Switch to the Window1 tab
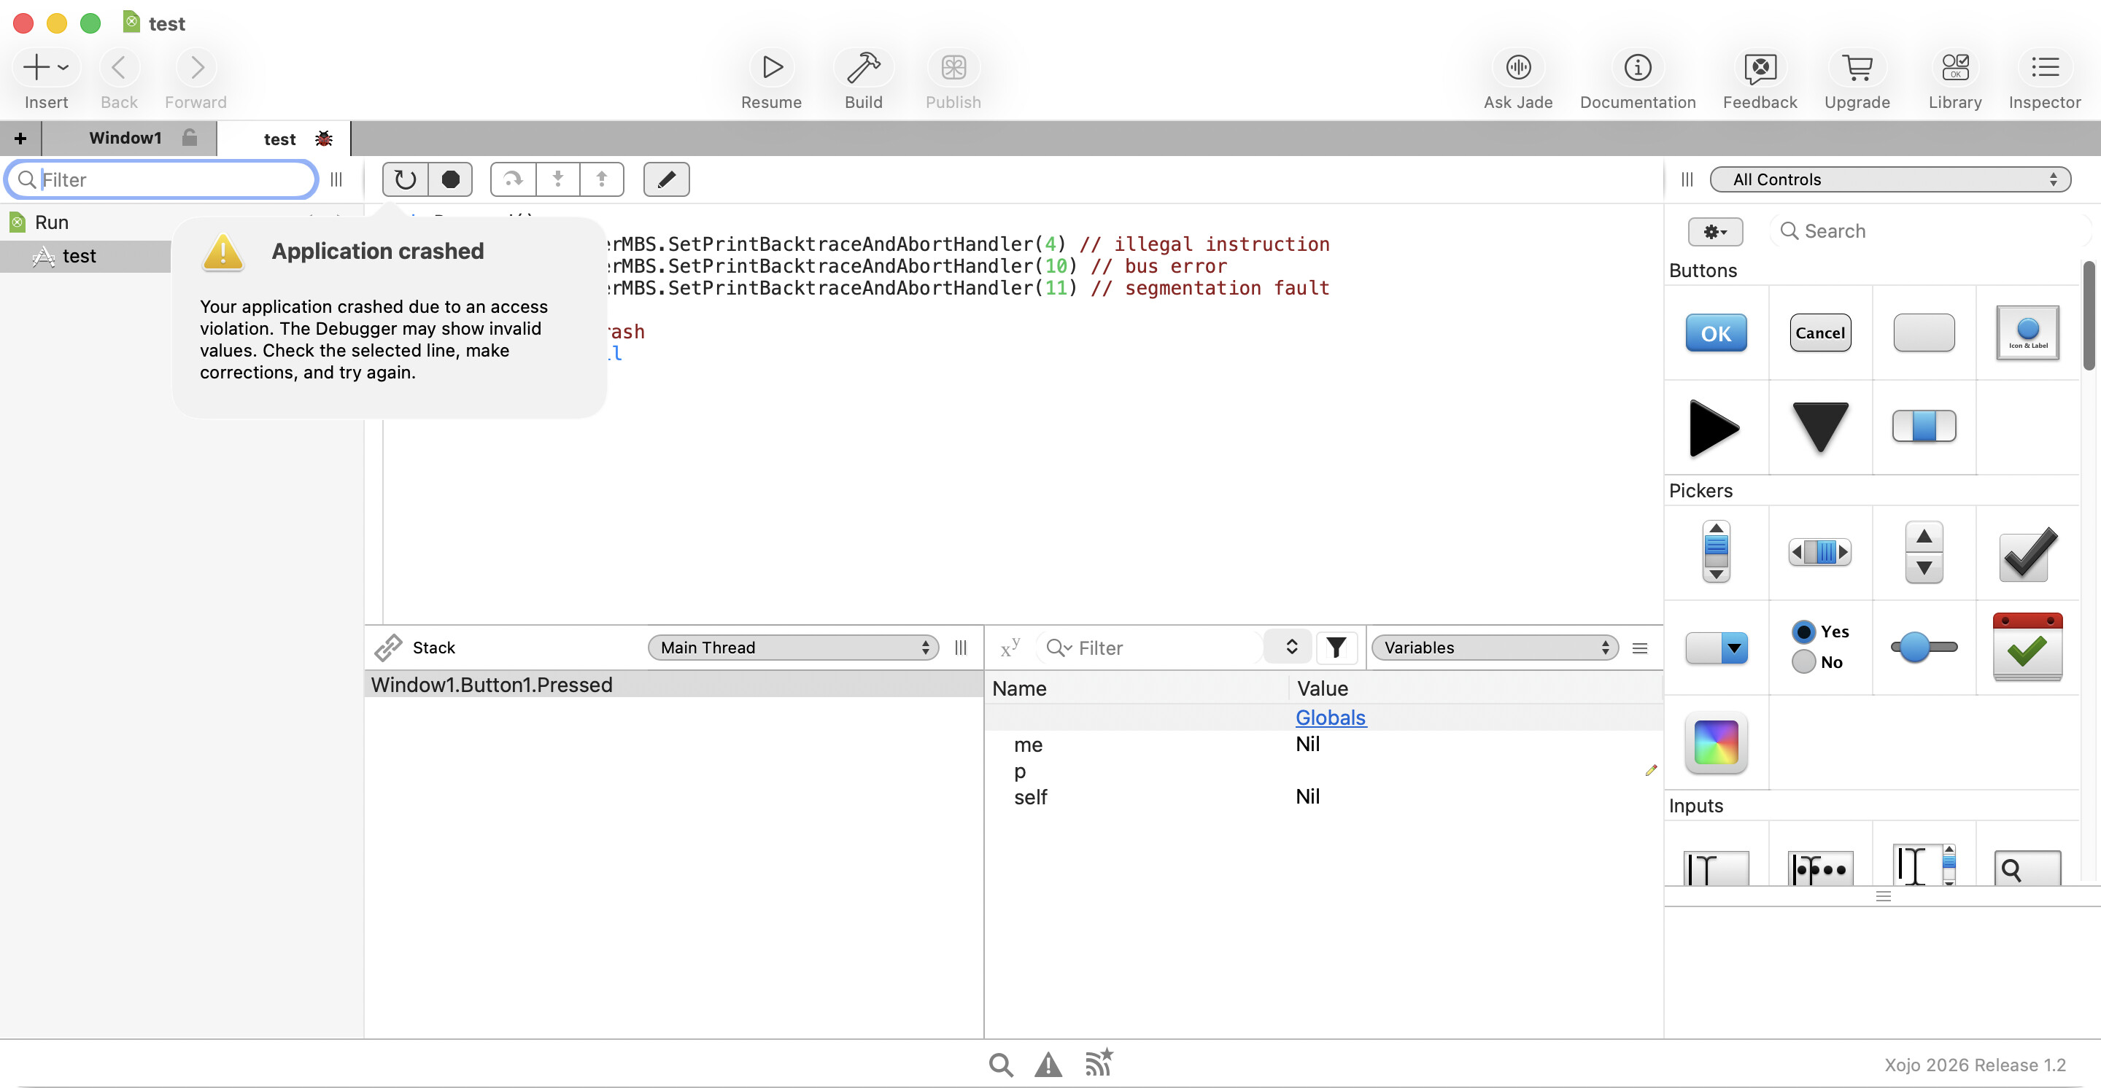The height and width of the screenshot is (1088, 2101). coord(130,138)
